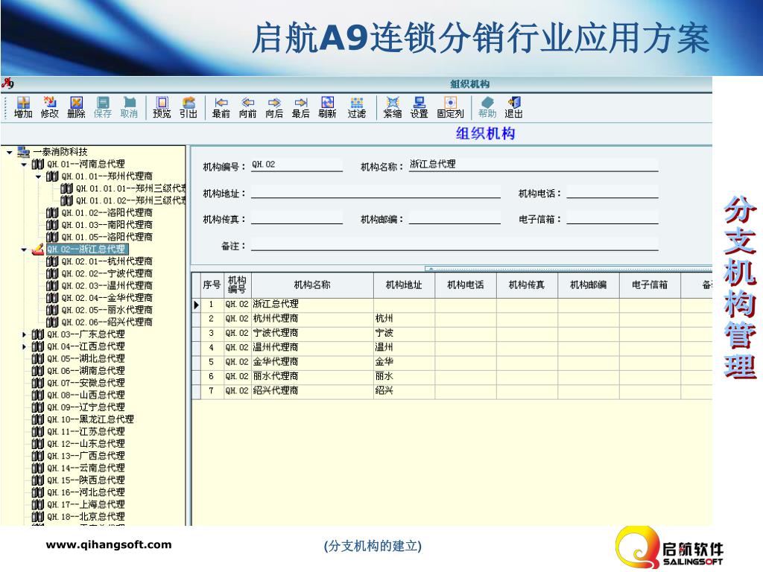Click the 保存 (Save) toolbar icon
This screenshot has width=763, height=572.
point(103,107)
